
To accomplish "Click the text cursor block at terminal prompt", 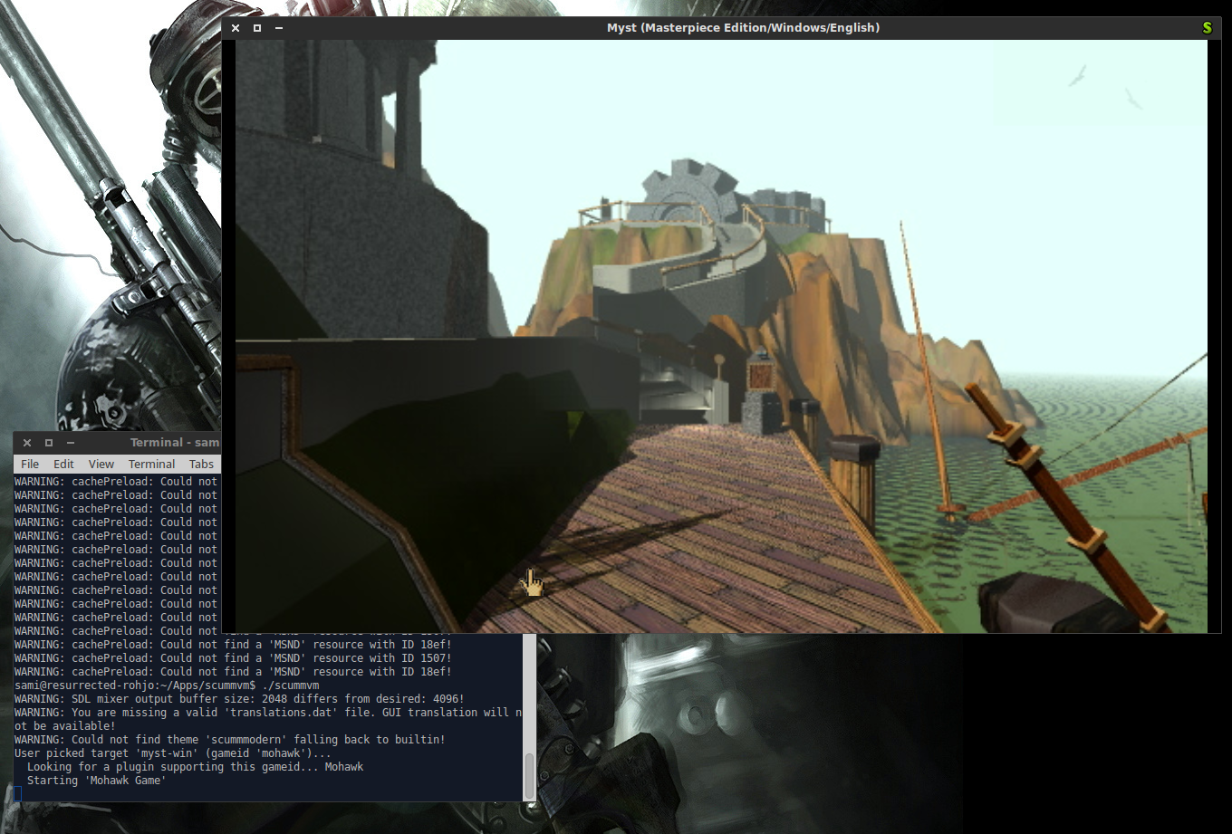I will click(17, 794).
